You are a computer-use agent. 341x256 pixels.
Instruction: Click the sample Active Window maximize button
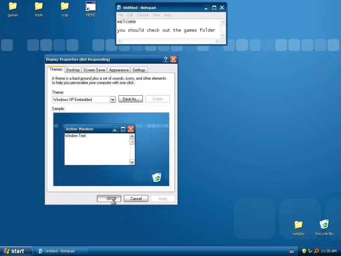123,129
